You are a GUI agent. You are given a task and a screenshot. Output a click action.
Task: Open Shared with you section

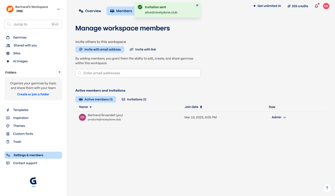pos(25,45)
